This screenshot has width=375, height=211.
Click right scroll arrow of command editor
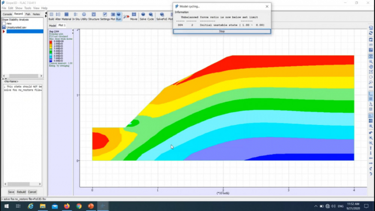tap(40, 184)
